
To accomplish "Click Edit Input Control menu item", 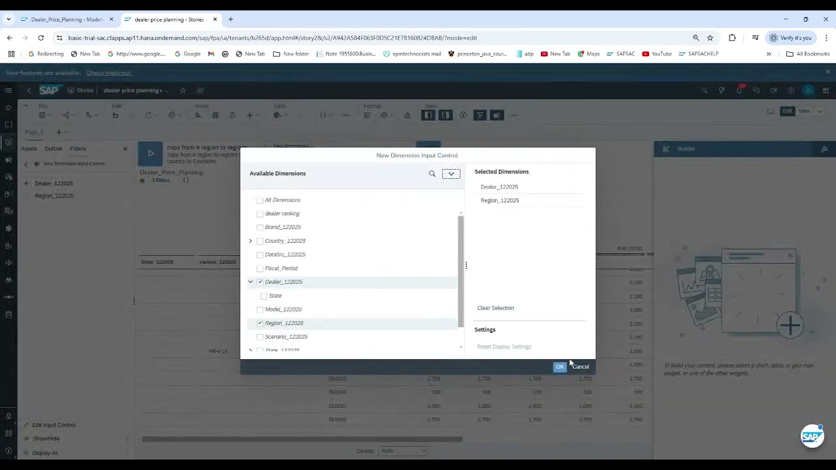I will point(54,425).
